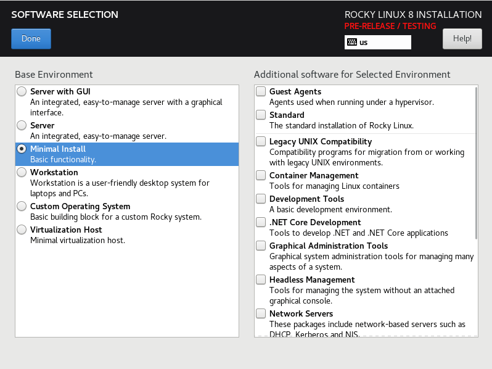Click 'A basic development environment.' text

(330, 209)
